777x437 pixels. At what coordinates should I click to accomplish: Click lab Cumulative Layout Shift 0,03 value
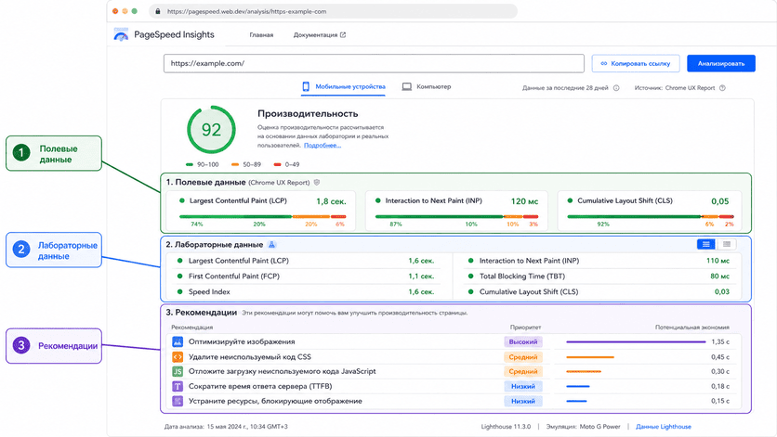722,291
